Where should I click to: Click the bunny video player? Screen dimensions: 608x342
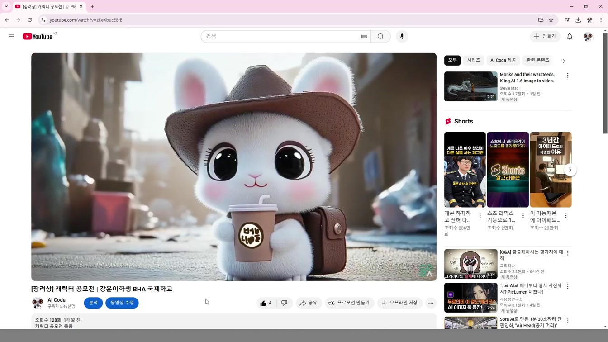coord(234,167)
